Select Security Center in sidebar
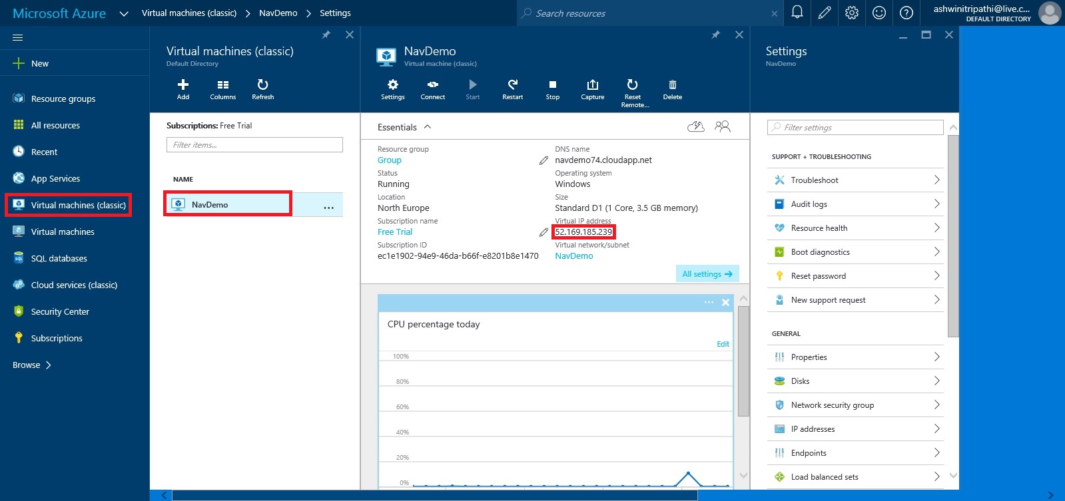This screenshot has width=1065, height=501. 60,312
